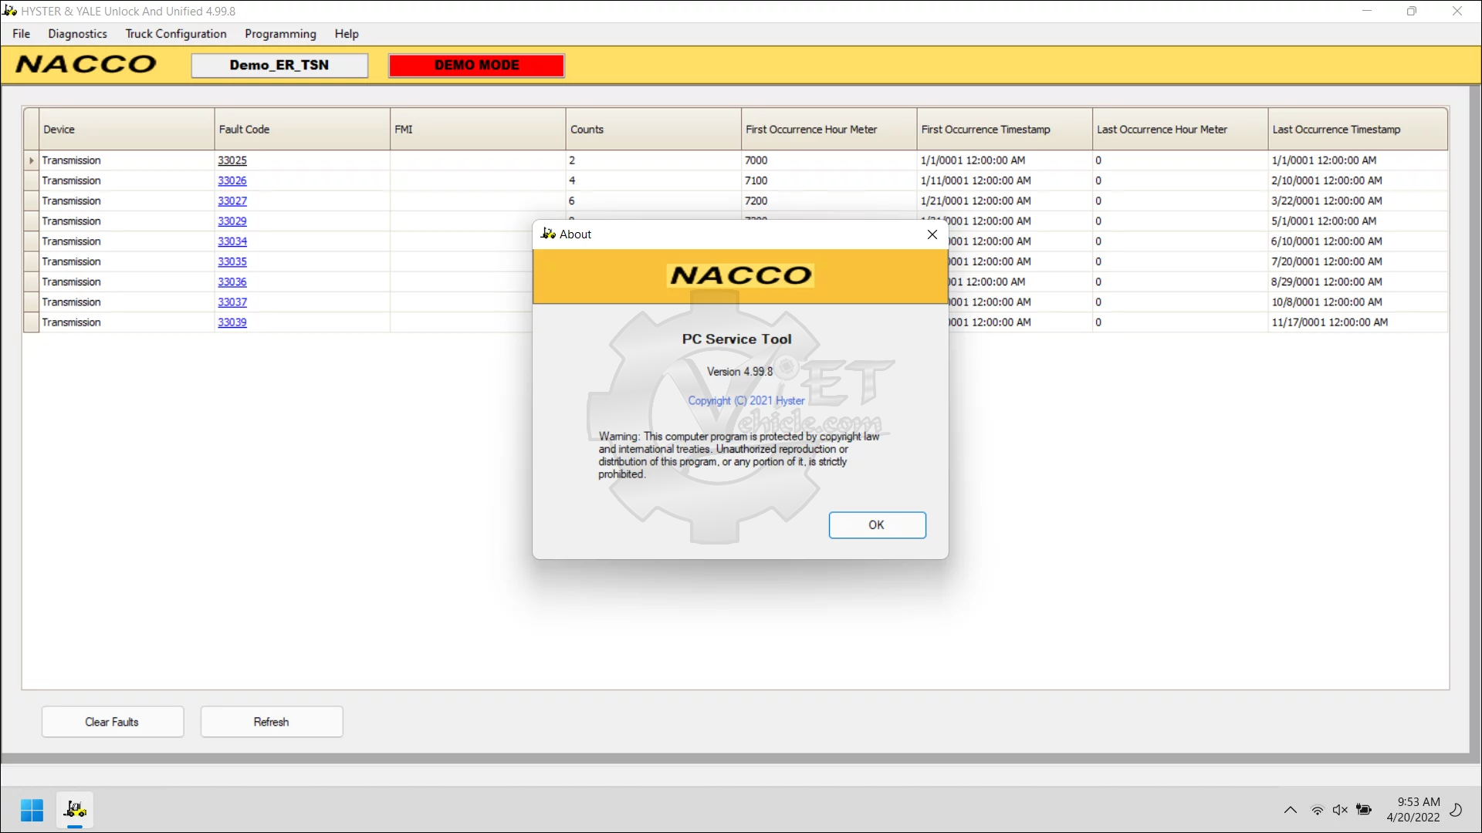Click the Demo_ER_TSN label box
This screenshot has height=833, width=1482.
279,66
